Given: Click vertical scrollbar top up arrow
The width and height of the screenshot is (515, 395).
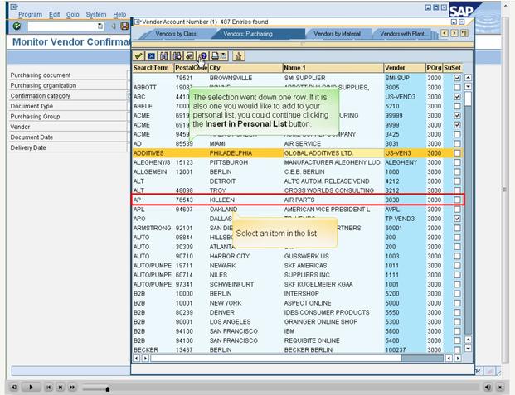Looking at the screenshot, I should click(468, 78).
